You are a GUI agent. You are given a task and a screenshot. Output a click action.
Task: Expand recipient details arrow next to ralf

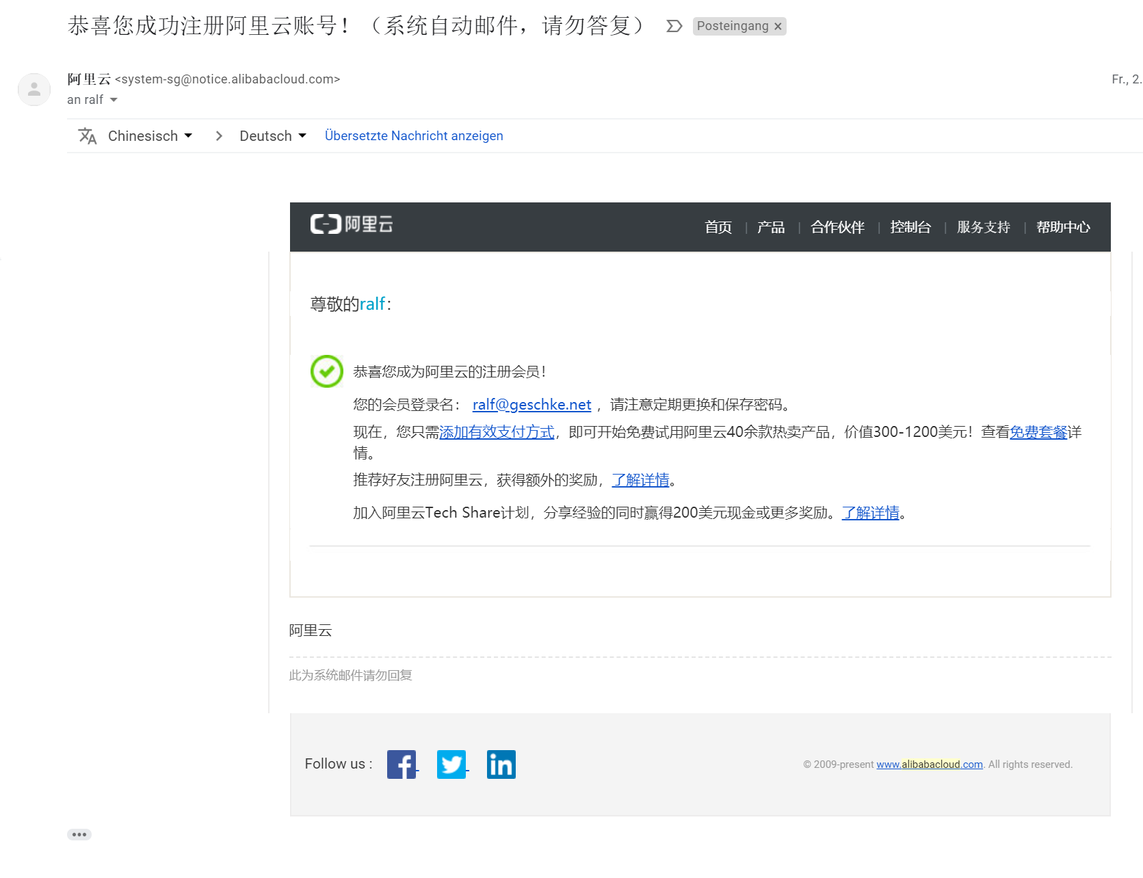(x=114, y=100)
